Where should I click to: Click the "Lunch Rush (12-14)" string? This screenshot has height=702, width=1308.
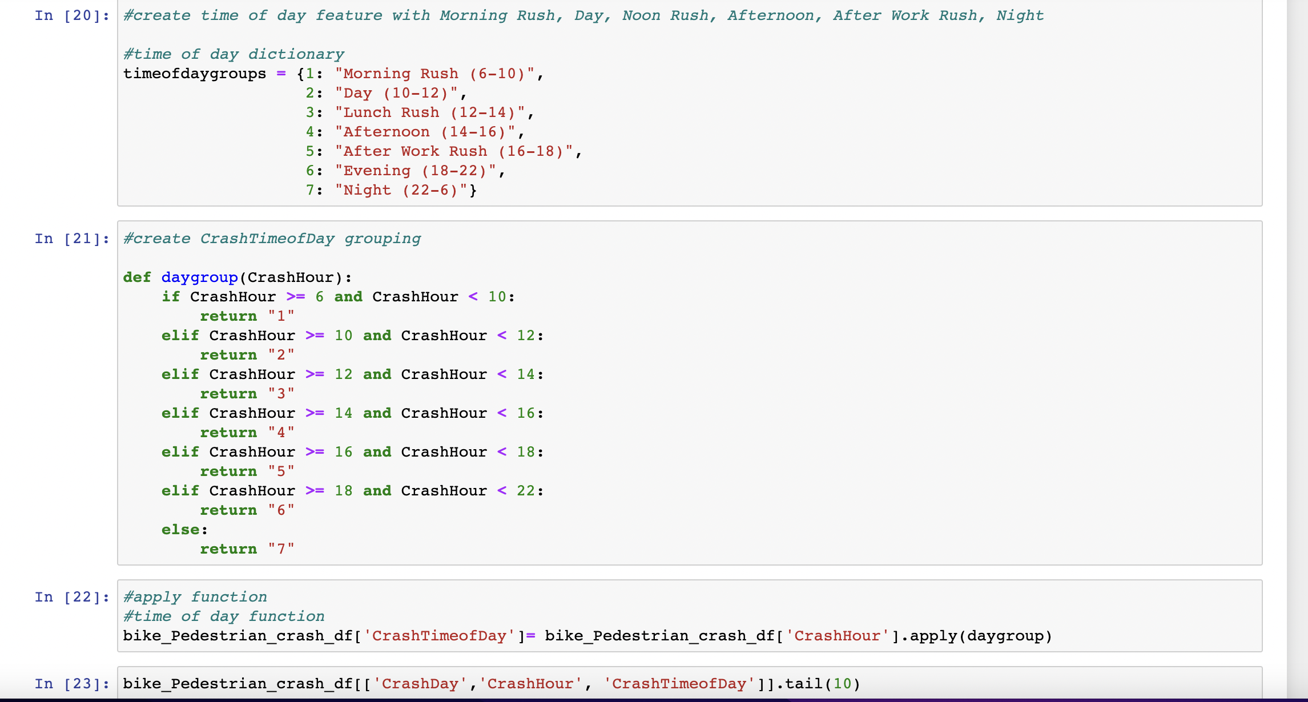[x=429, y=112]
